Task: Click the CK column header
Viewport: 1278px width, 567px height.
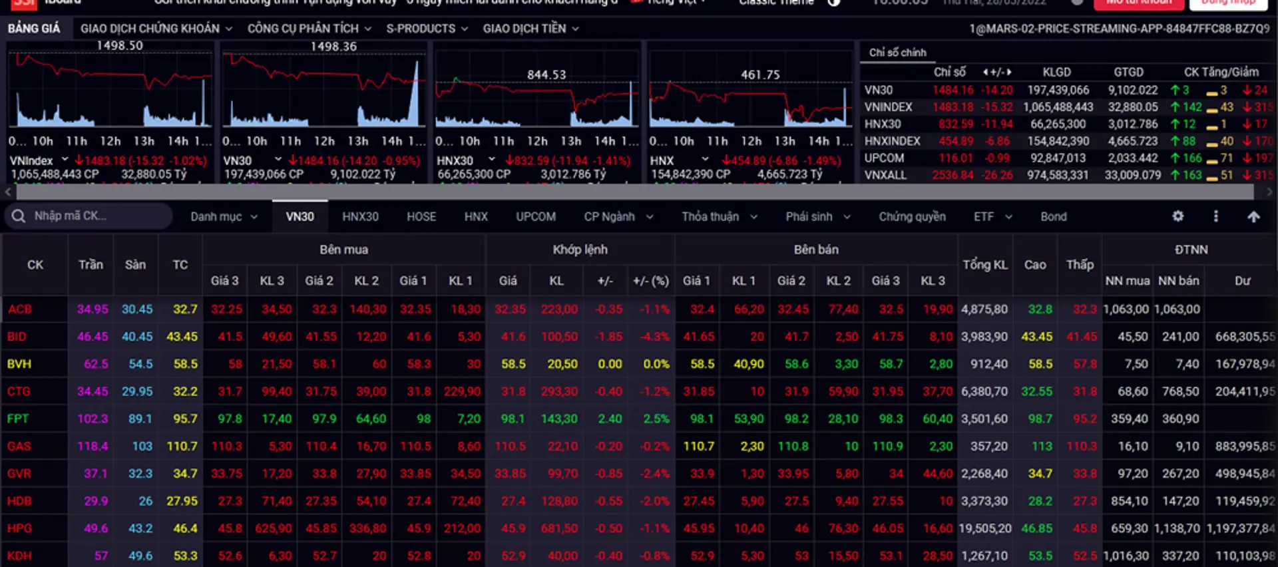Action: pyautogui.click(x=35, y=265)
